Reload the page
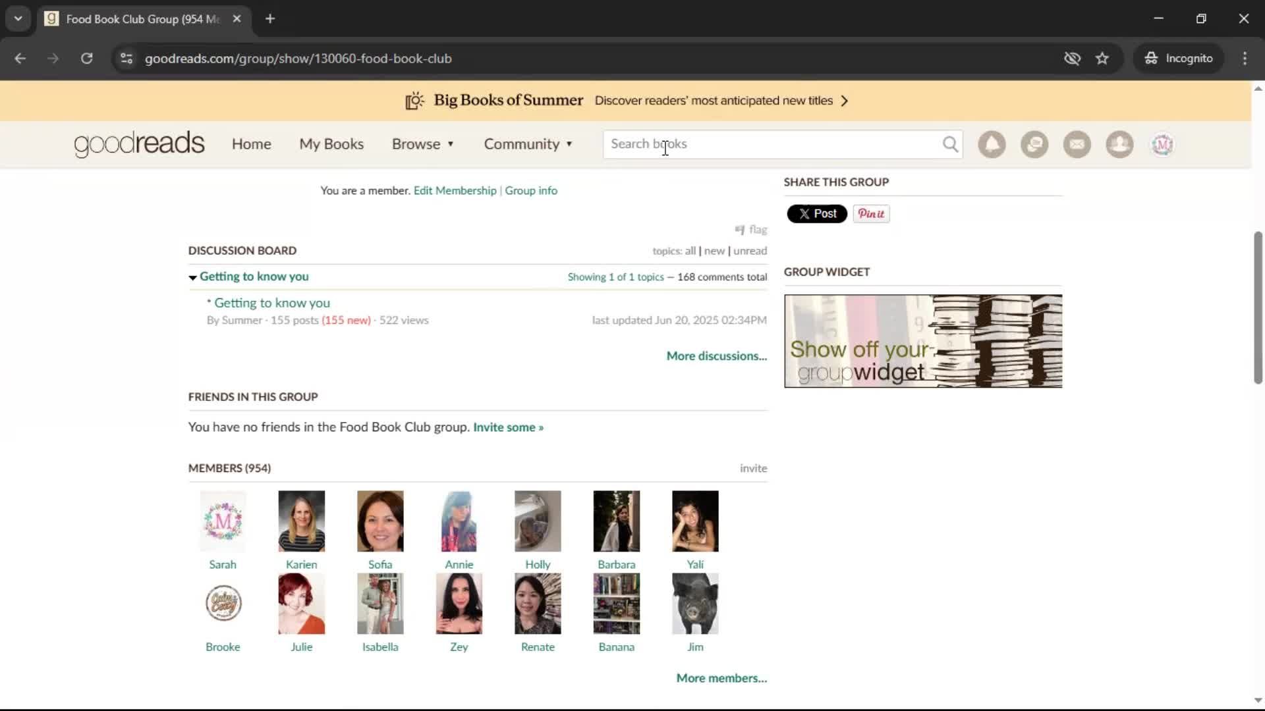The image size is (1265, 711). tap(86, 59)
